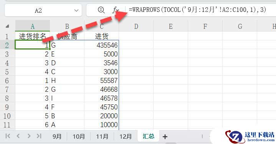Click the cell '进货排名' header
The height and width of the screenshot is (144, 276).
33,36
